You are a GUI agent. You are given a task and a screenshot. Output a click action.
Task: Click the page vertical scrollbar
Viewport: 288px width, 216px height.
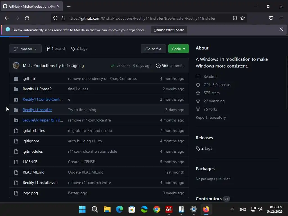tap(287, 83)
